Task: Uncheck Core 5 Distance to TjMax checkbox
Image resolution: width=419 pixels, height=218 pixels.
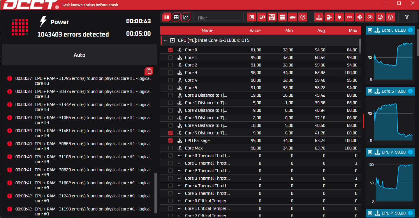Action: [x=170, y=133]
